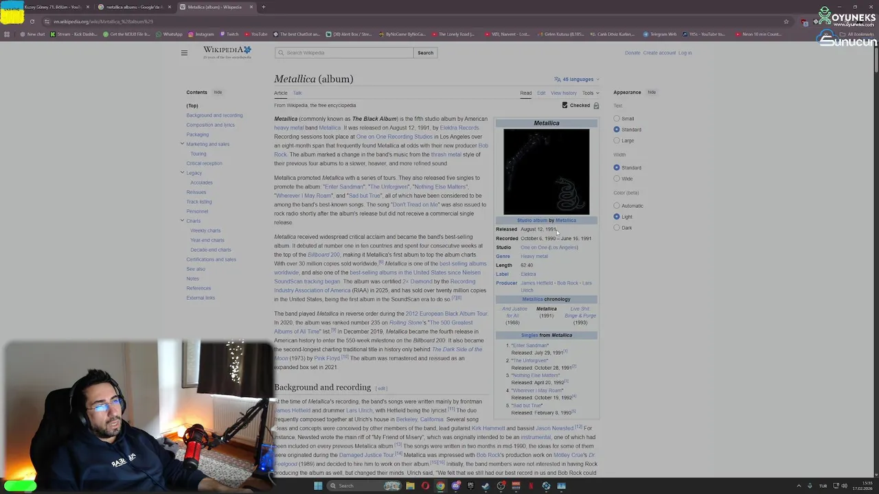Open the TUR input language selector
This screenshot has height=494, width=879.
point(823,486)
